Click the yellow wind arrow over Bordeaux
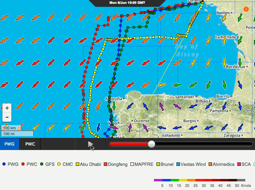The height and width of the screenshot is (190, 255). pos(224,63)
